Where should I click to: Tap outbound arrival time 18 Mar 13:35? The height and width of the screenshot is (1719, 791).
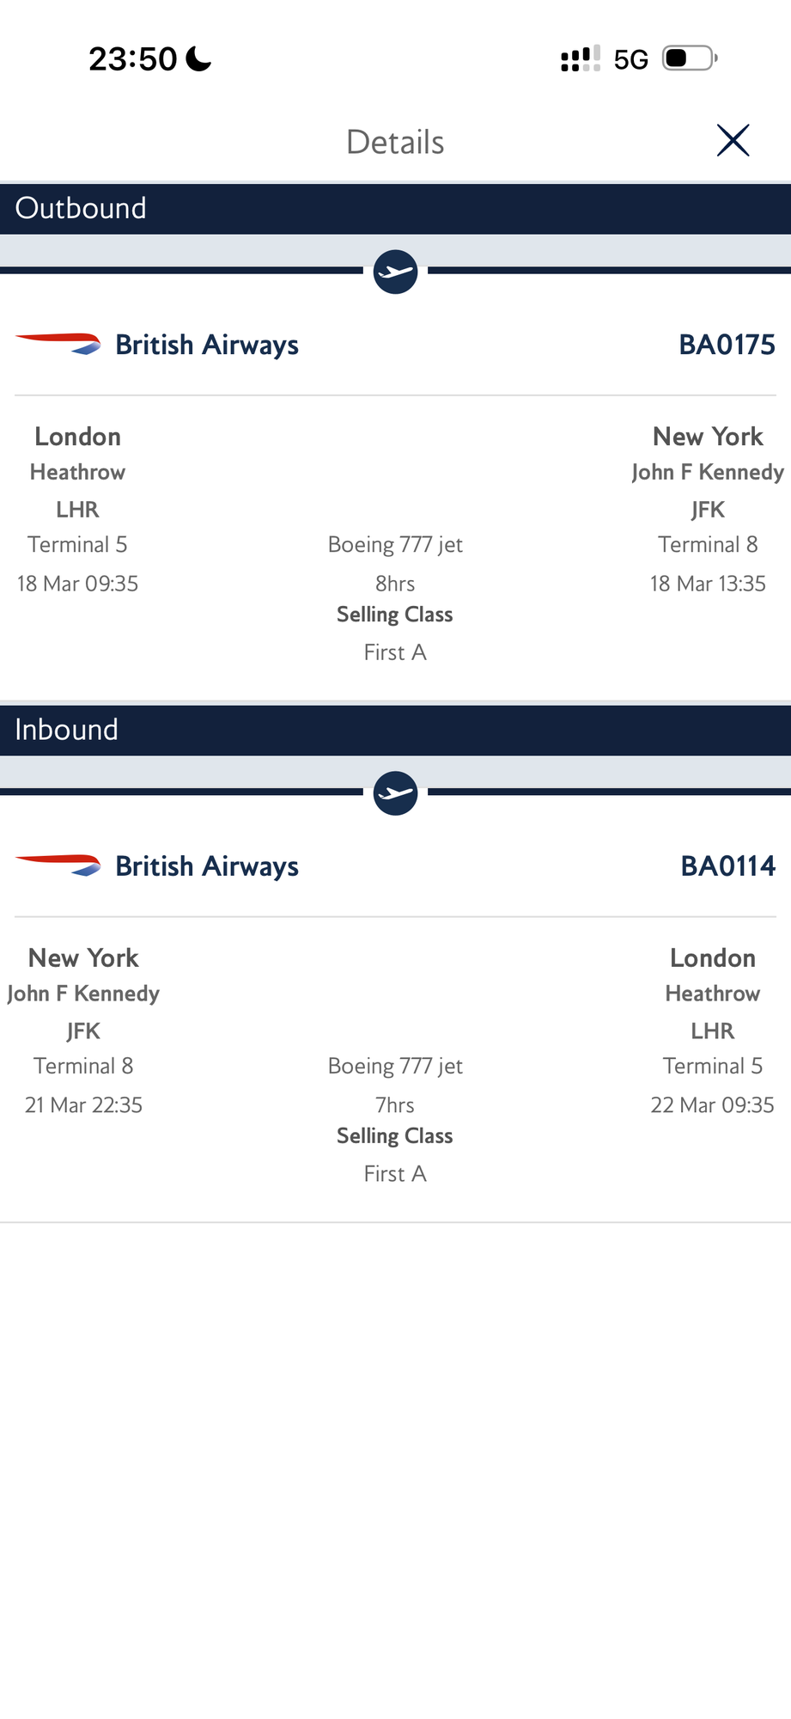pyautogui.click(x=708, y=584)
